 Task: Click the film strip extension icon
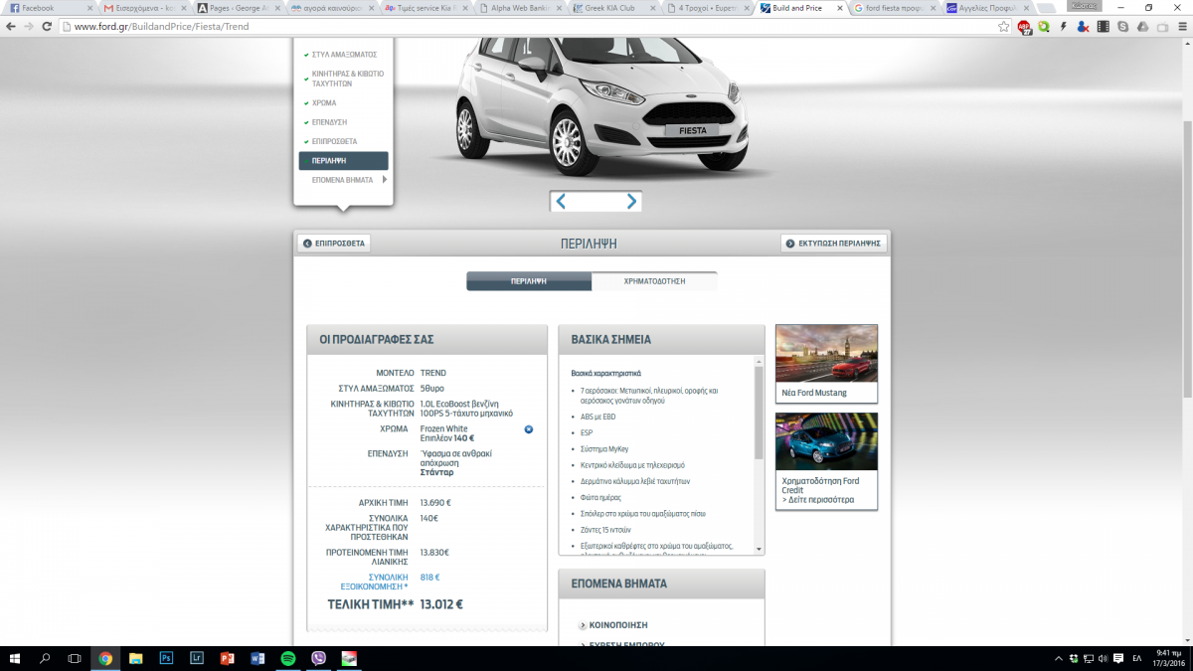coord(1104,26)
